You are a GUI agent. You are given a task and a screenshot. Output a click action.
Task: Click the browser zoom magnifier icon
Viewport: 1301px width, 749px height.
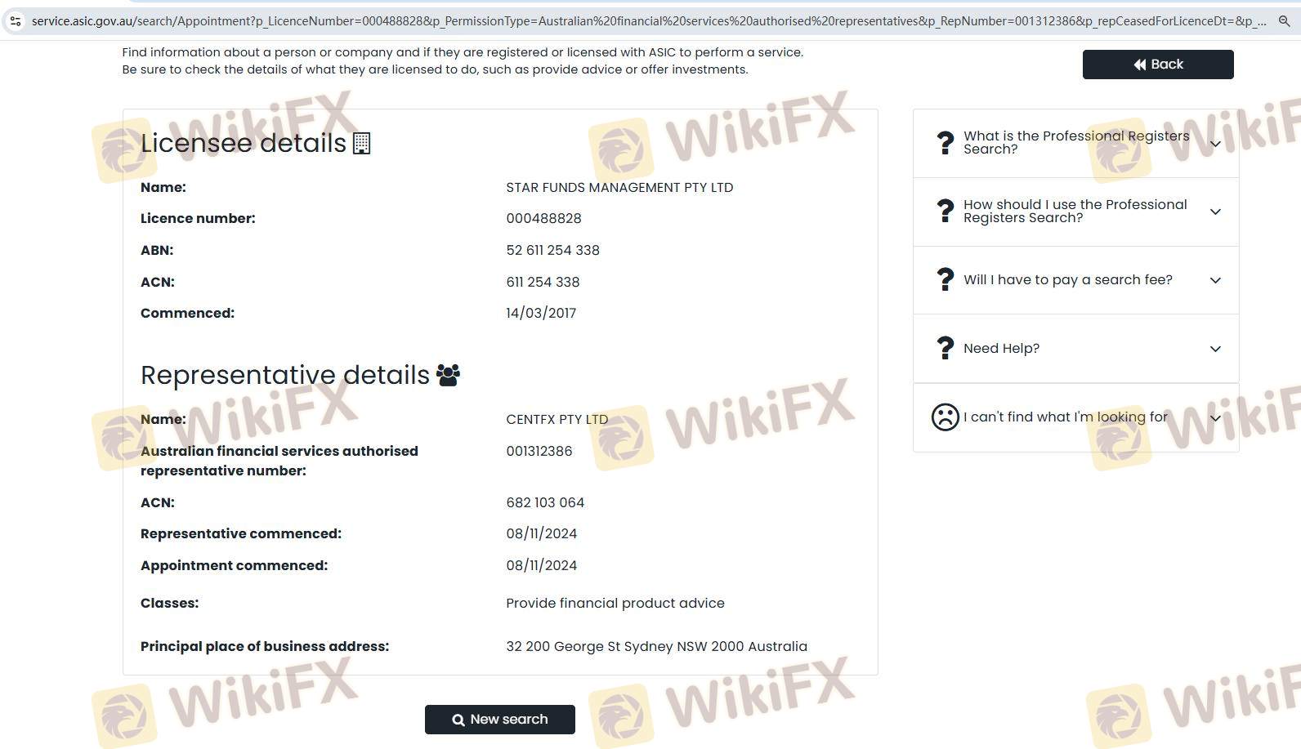pos(1284,21)
